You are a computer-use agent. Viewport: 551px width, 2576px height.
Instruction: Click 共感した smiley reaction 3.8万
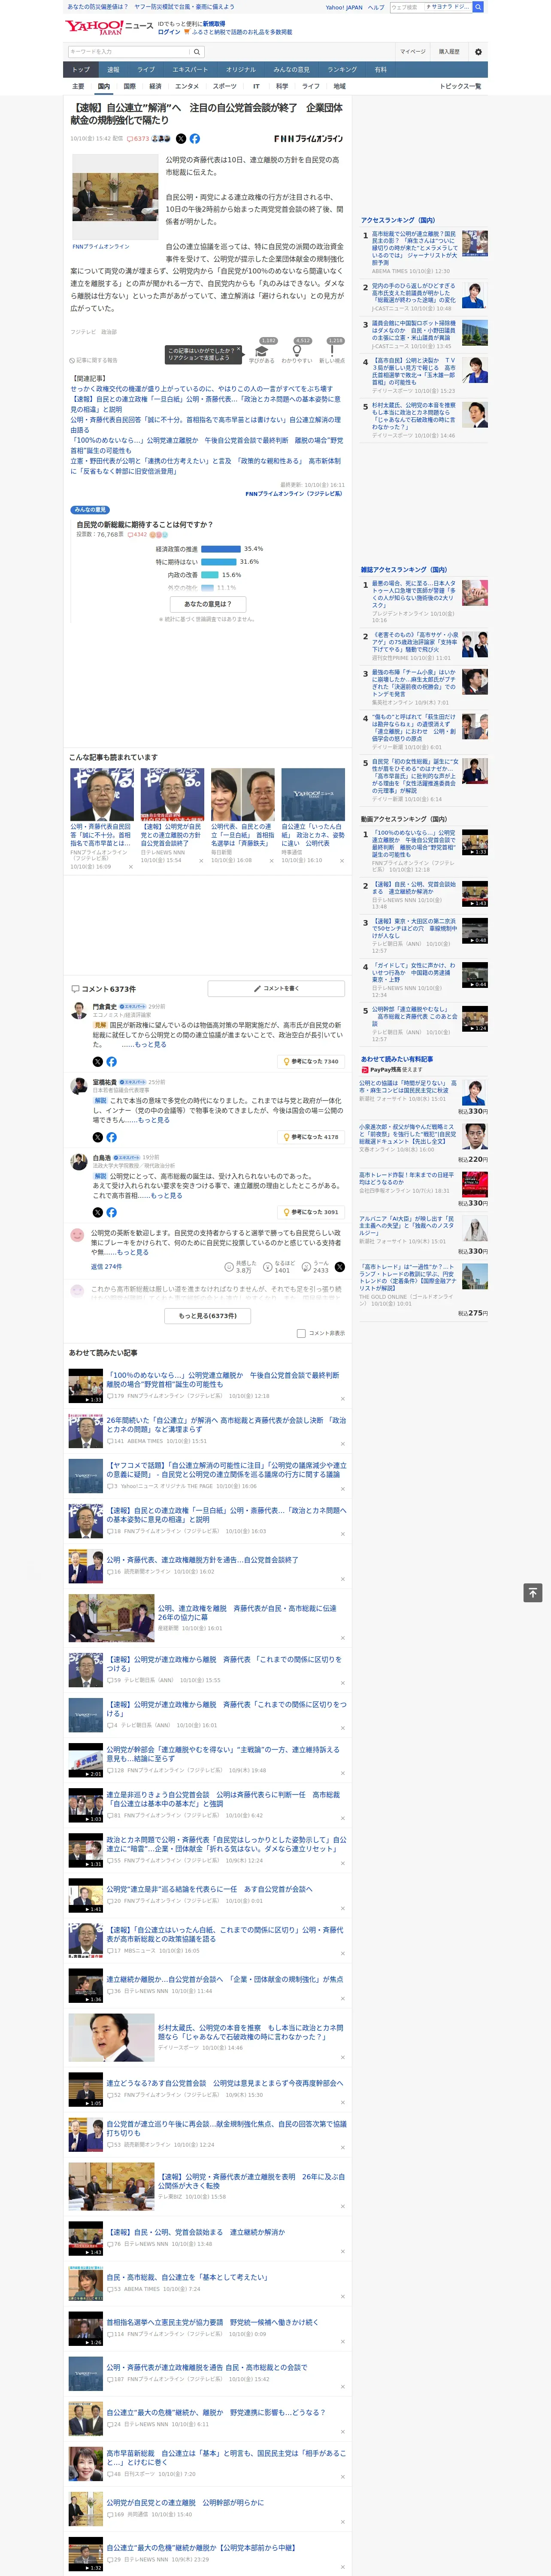pyautogui.click(x=230, y=1266)
